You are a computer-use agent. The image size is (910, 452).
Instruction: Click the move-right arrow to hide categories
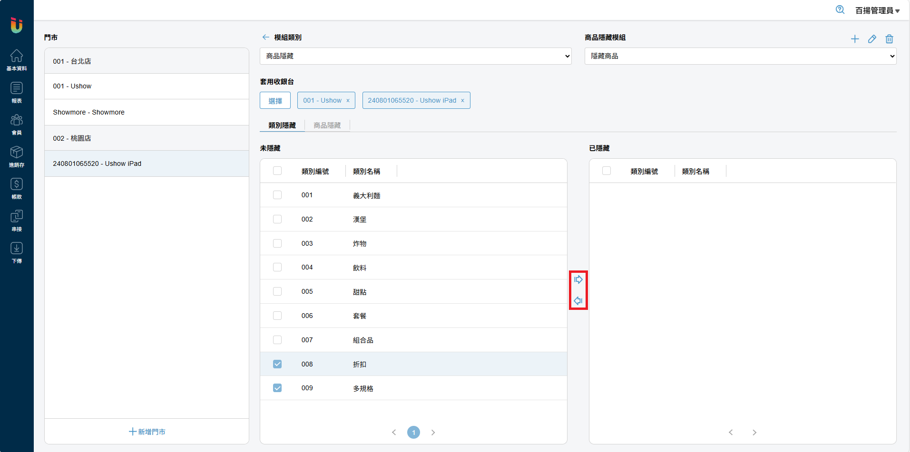[578, 279]
